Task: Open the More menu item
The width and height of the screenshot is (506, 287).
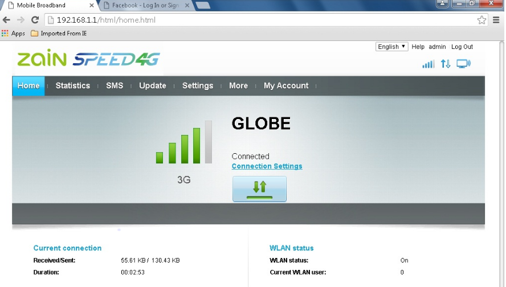Action: tap(239, 86)
